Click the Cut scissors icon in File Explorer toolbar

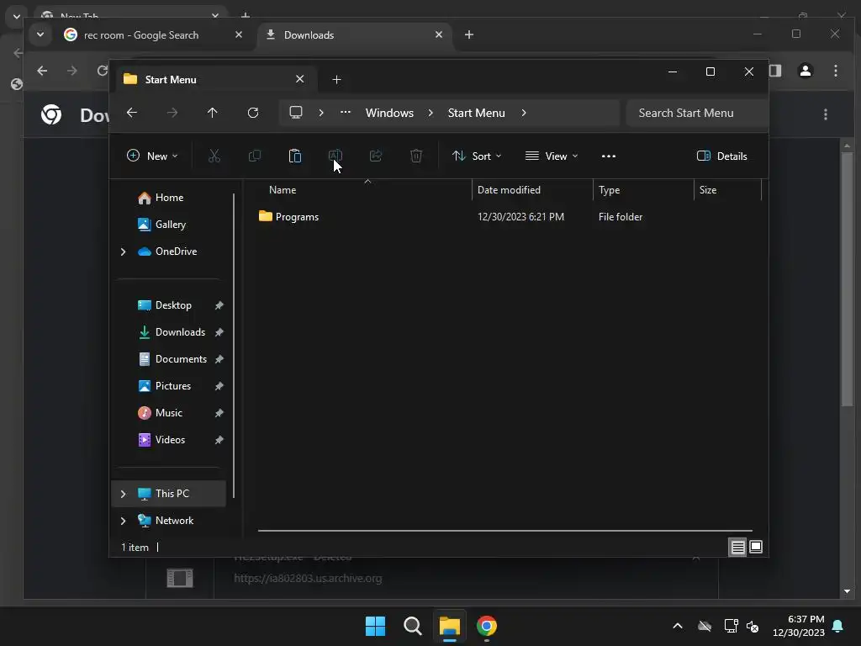click(214, 156)
